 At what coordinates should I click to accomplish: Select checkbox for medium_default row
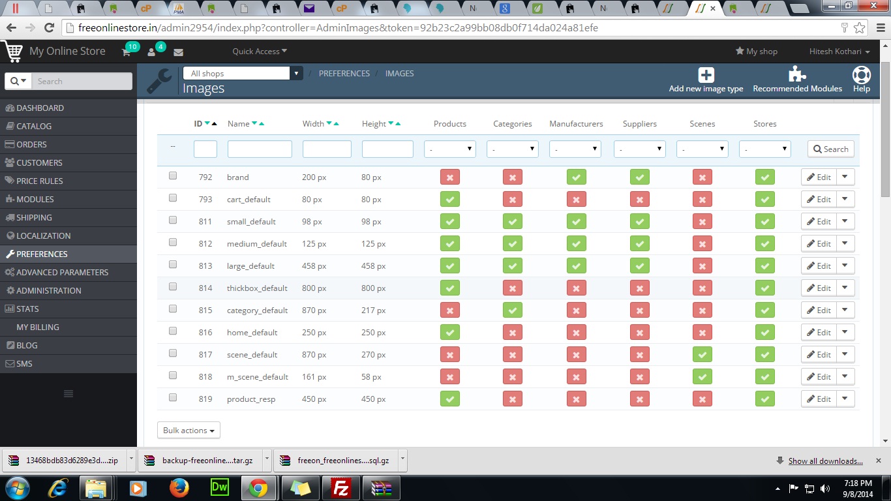pos(173,242)
